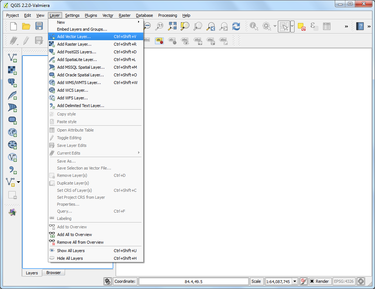Click the Zoom Next icon

coord(224,26)
